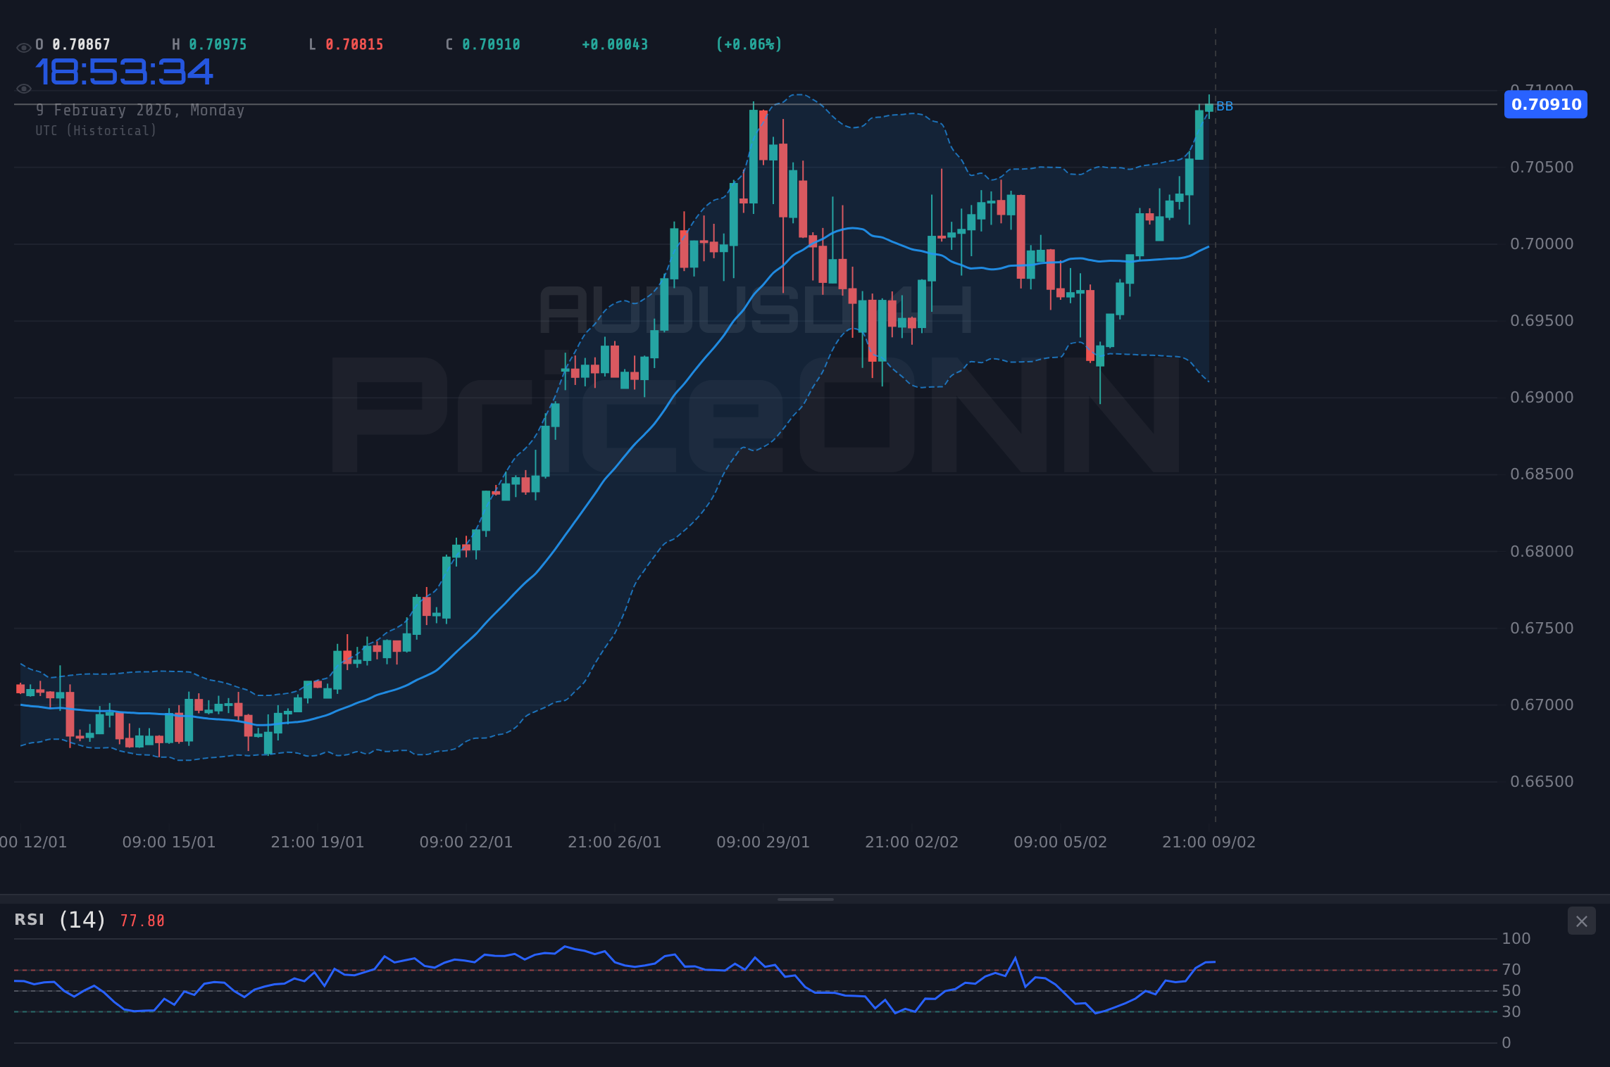
Task: Click the 0.66500 price axis label
Action: pos(1542,782)
